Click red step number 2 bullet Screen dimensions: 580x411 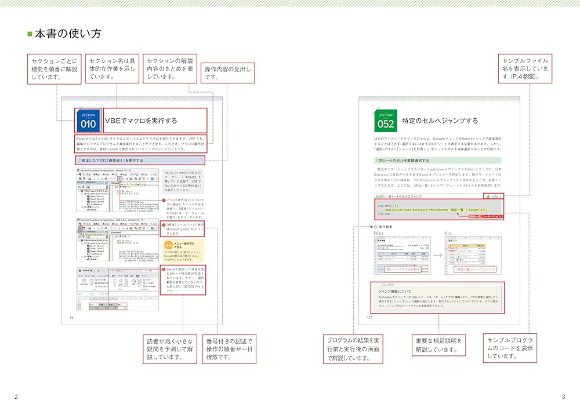point(164,225)
